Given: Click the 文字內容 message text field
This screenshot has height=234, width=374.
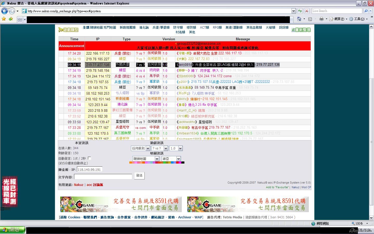Looking at the screenshot, I should point(103,177).
